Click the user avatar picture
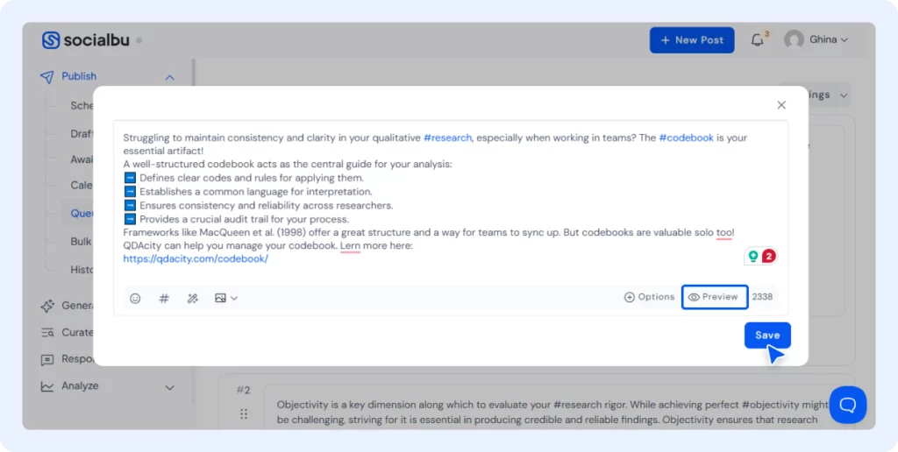This screenshot has height=452, width=898. (794, 39)
